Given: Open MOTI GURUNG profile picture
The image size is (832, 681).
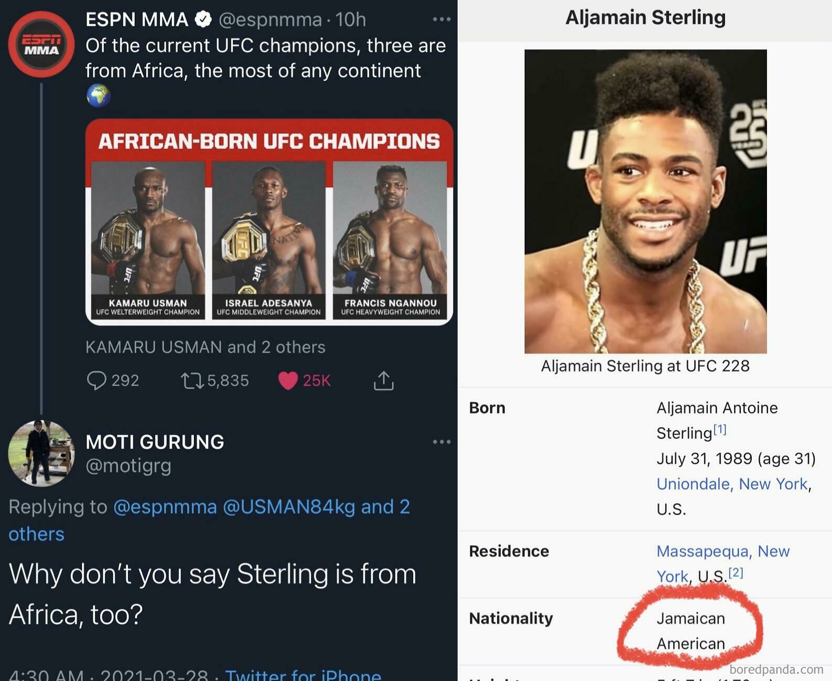Looking at the screenshot, I should [41, 453].
